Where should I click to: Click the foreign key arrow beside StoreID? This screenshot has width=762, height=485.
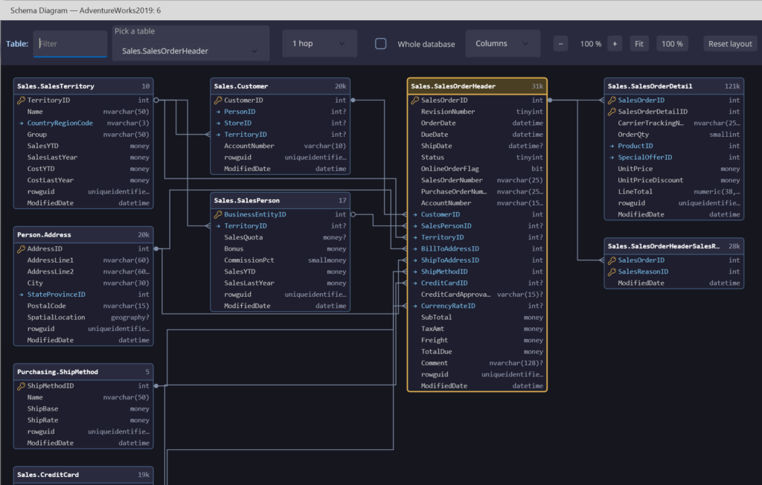[x=218, y=123]
